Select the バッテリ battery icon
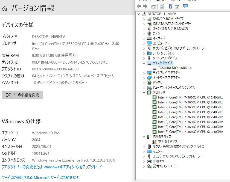This screenshot has width=230, height=182. [x=149, y=83]
